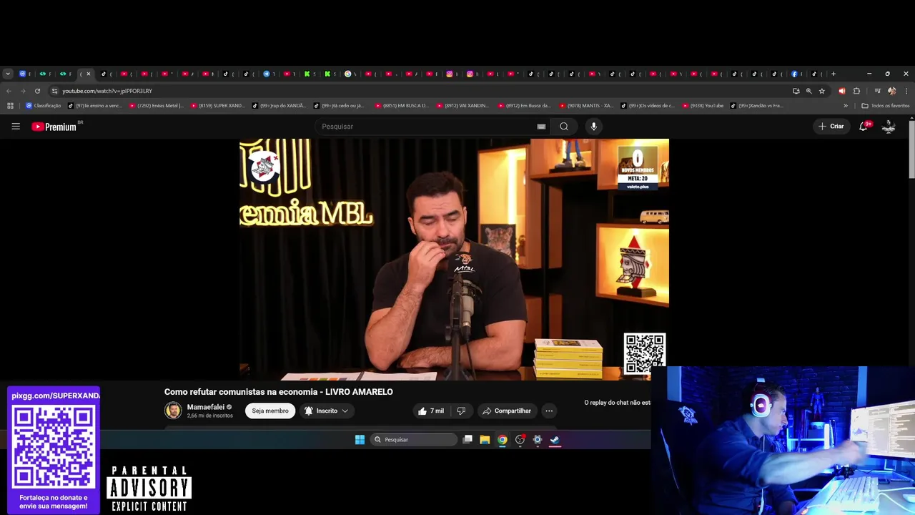This screenshot has width=915, height=515.
Task: Switch to the Google browser tab
Action: click(x=347, y=74)
